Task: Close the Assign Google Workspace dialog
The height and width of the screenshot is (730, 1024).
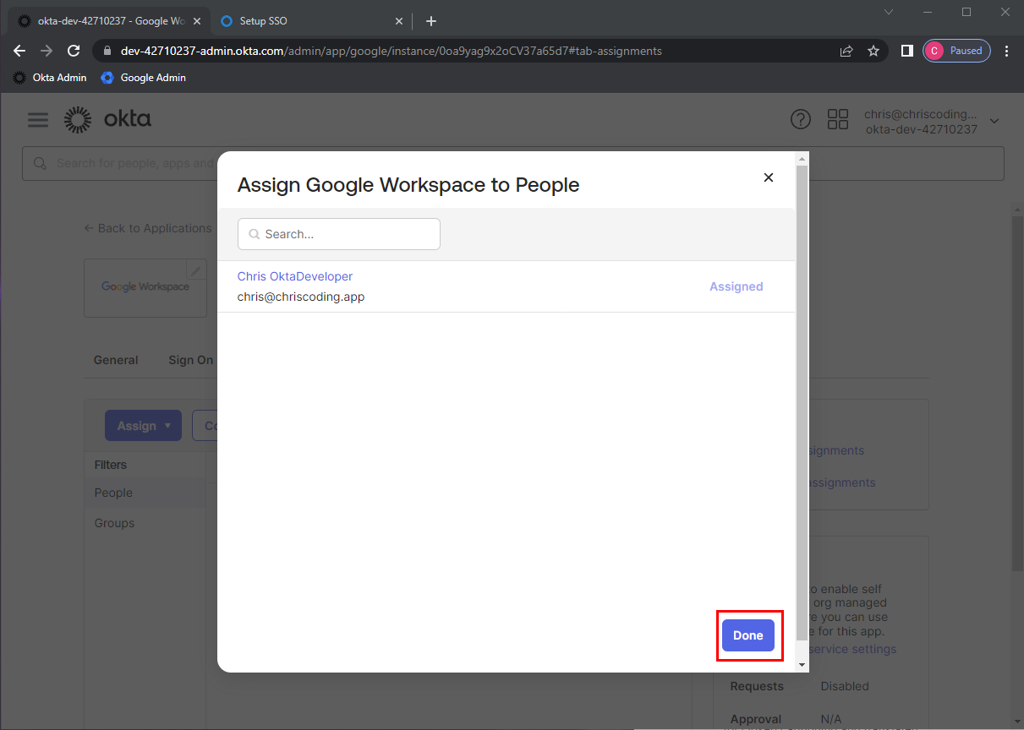Action: click(769, 177)
